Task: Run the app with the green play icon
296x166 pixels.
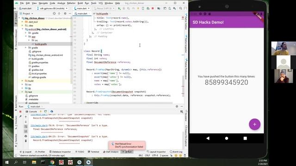Action: tap(119, 8)
